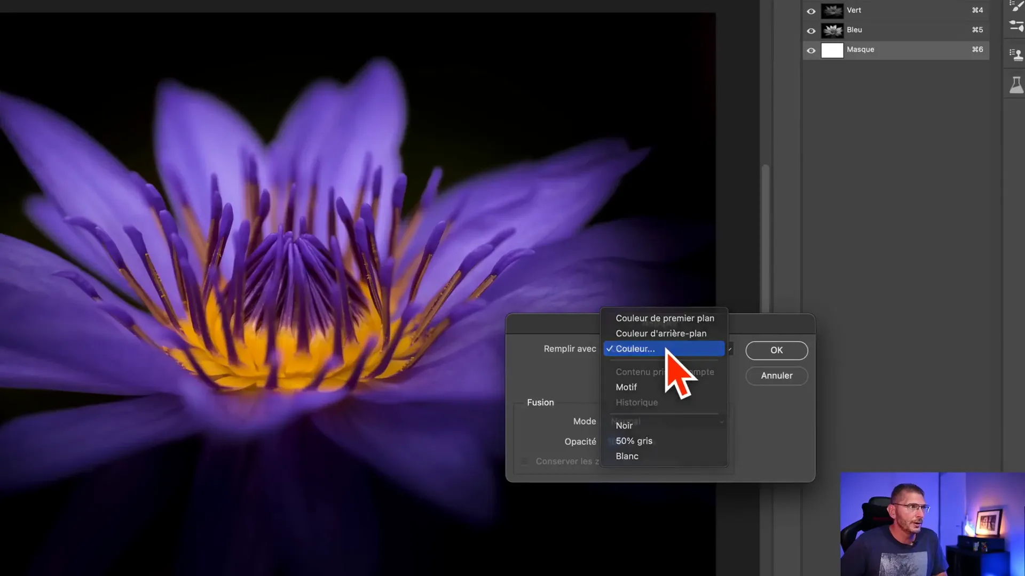Select the Masque channel row
This screenshot has width=1025, height=576.
pos(896,50)
